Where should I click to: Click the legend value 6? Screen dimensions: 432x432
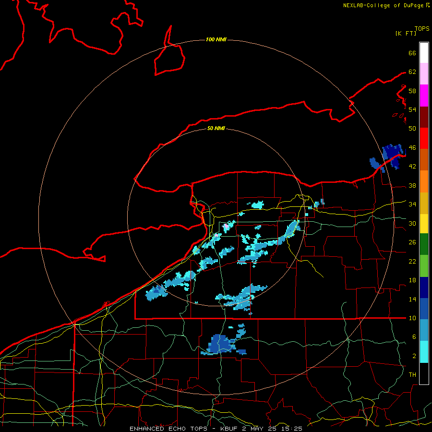coord(414,337)
